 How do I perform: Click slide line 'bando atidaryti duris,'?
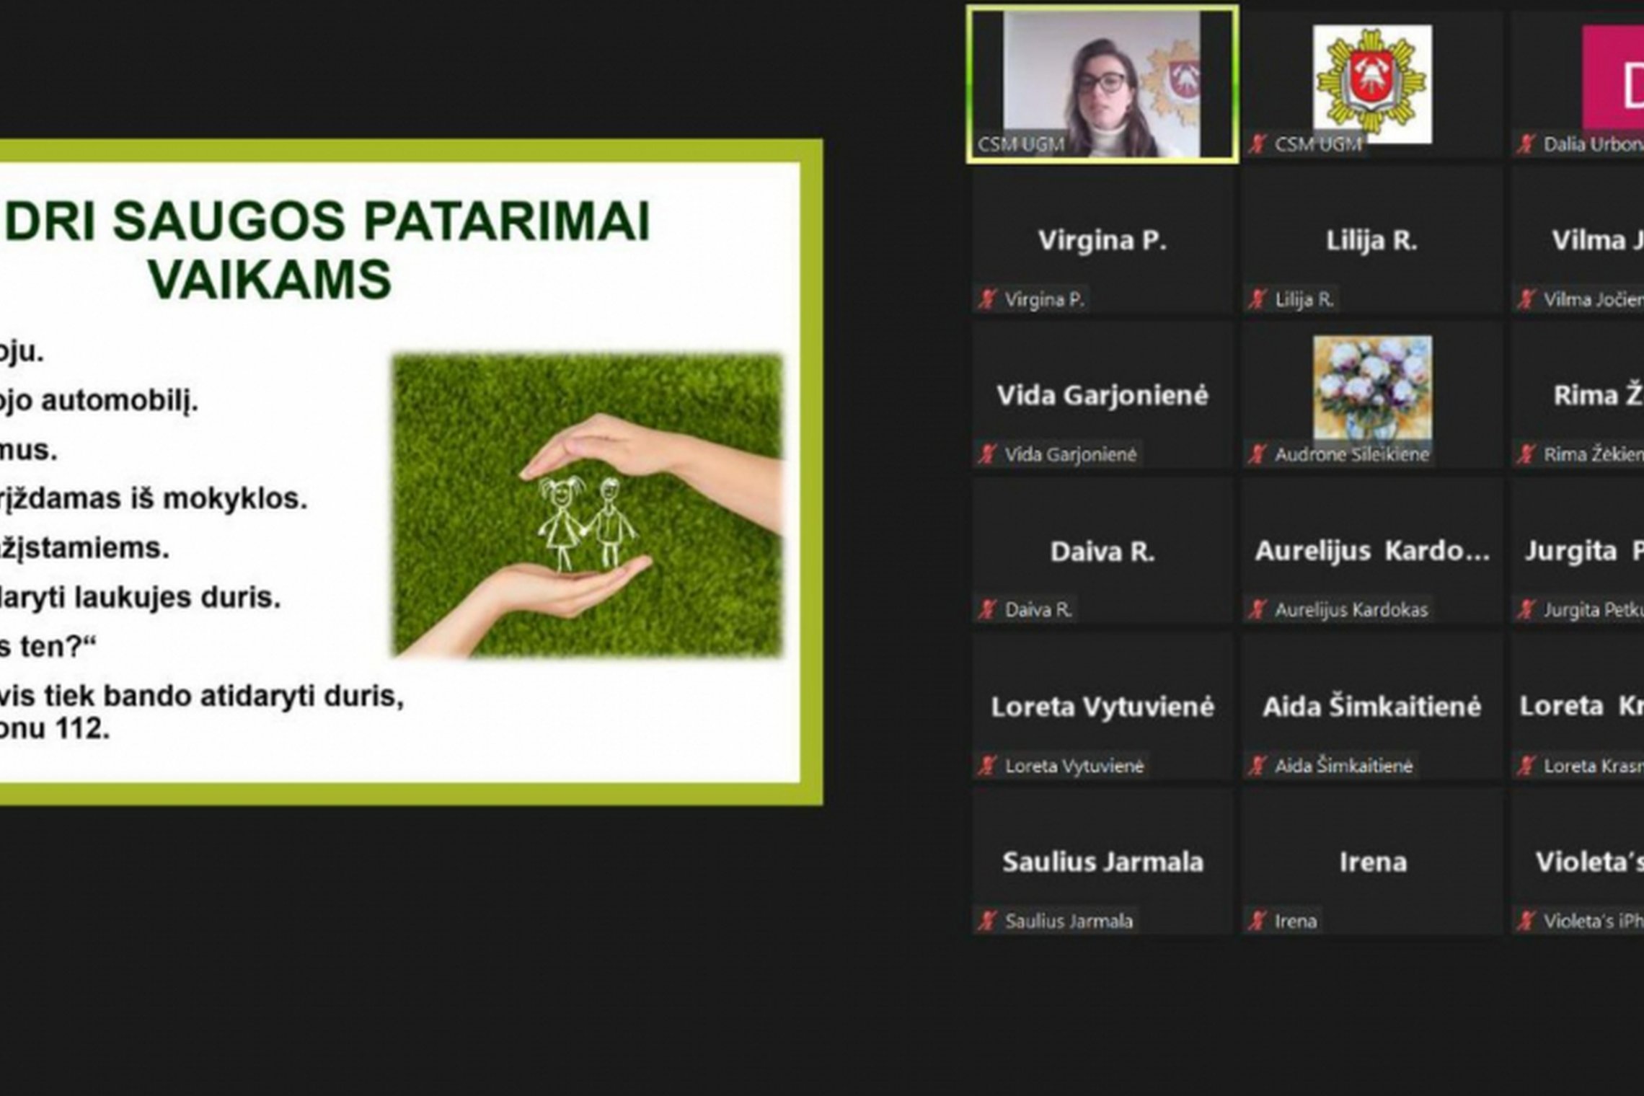pos(254,697)
